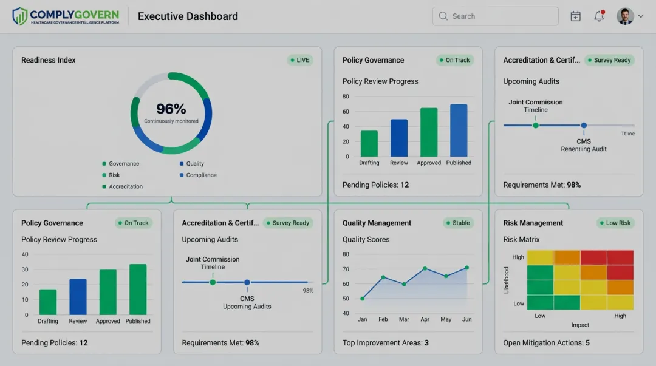Select the Compliance legend item
656x366 pixels.
(x=198, y=175)
